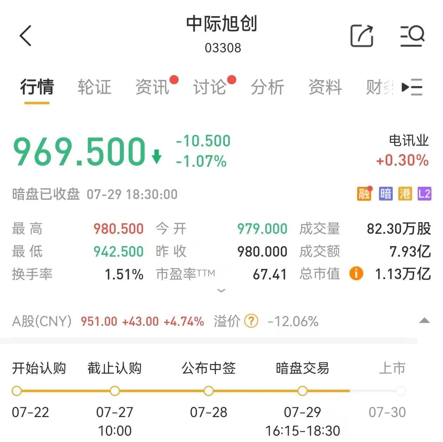Viewport: 443px width, 442px height.
Task: Tap the 07-27 截止认购 timeline marker
Action: [x=115, y=391]
